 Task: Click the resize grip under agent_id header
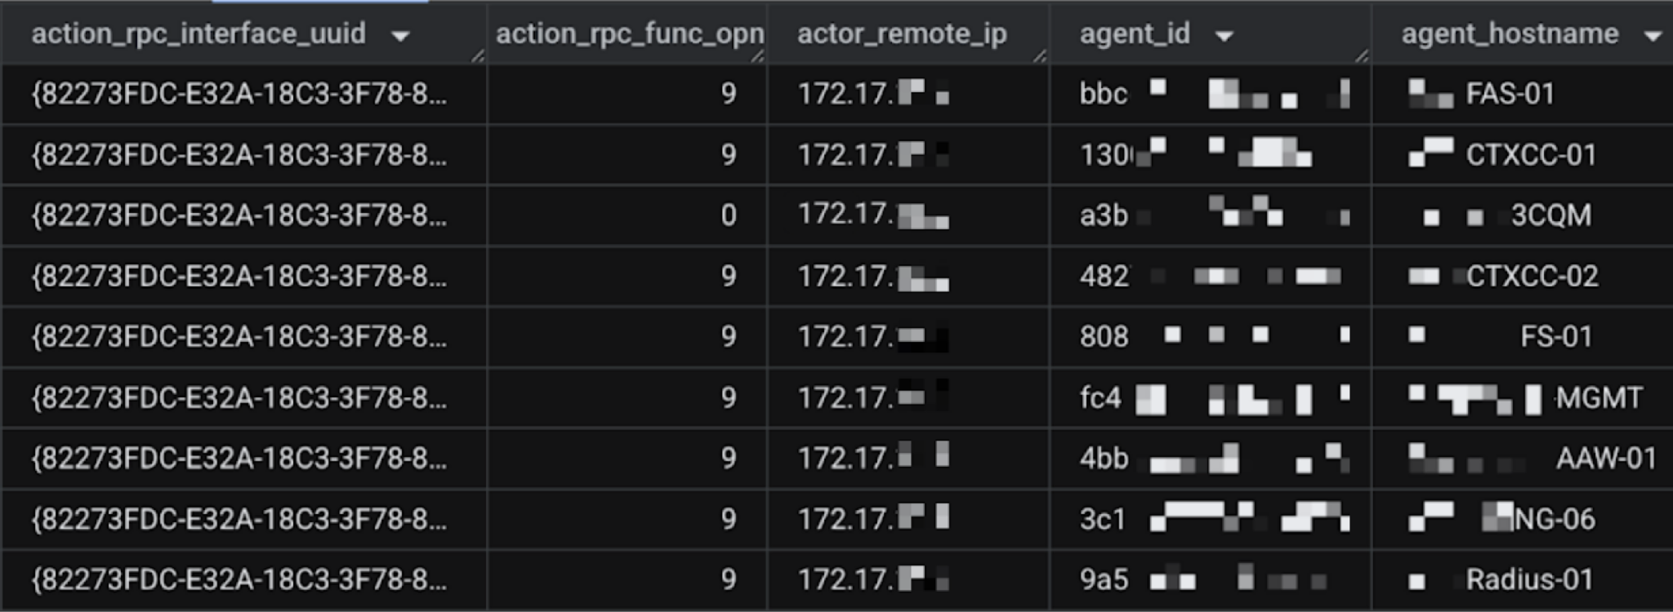click(x=1361, y=55)
